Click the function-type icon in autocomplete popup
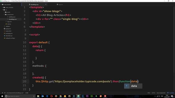 click(x=127, y=86)
